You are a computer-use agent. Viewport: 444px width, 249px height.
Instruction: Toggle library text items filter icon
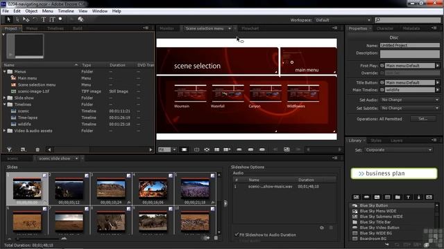[408, 197]
